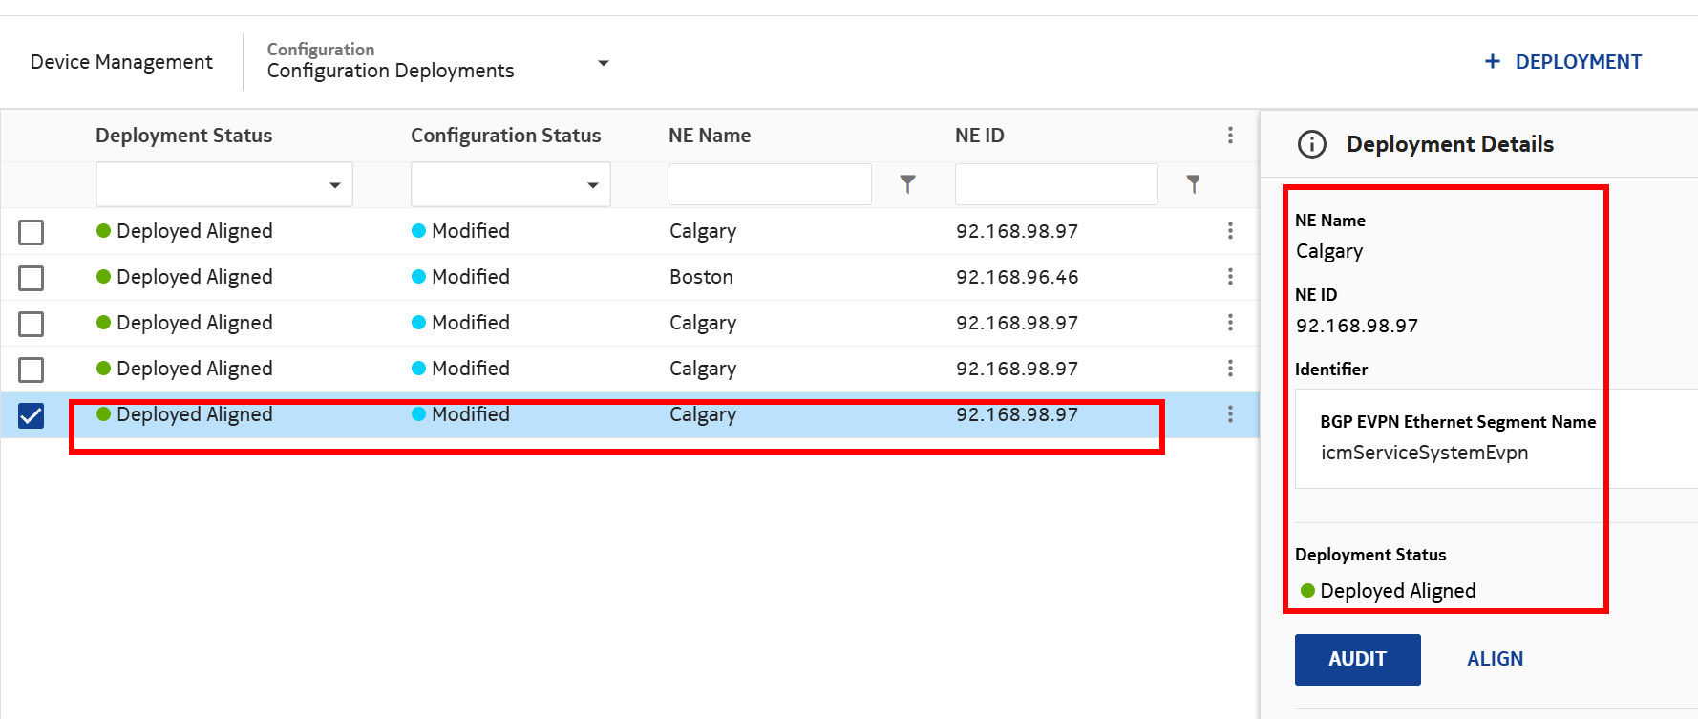Click the NE ID filter funnel icon
Image resolution: width=1698 pixels, height=719 pixels.
click(x=1193, y=184)
